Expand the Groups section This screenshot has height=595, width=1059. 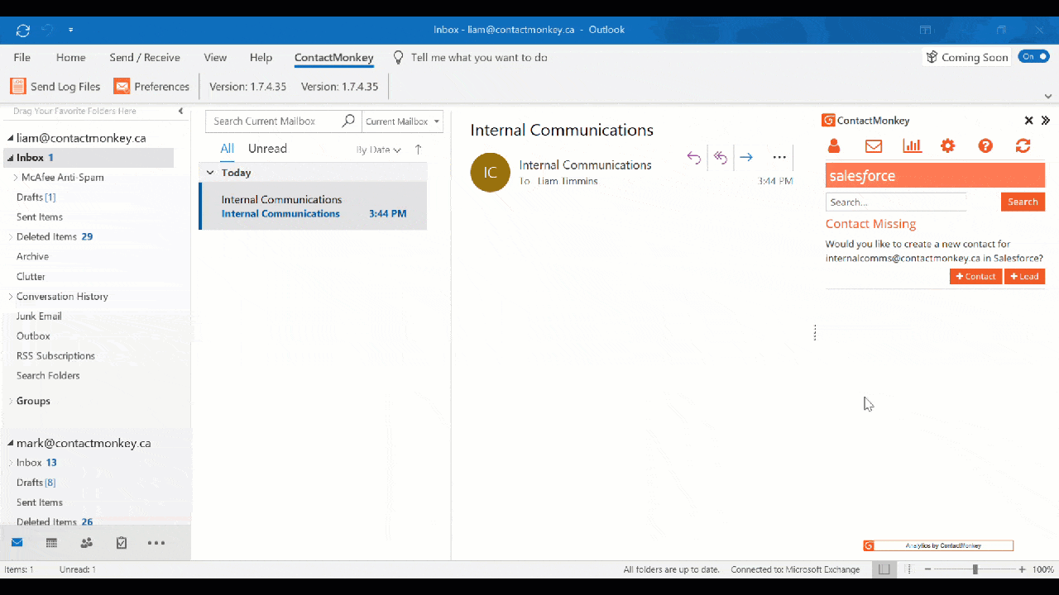click(x=11, y=402)
